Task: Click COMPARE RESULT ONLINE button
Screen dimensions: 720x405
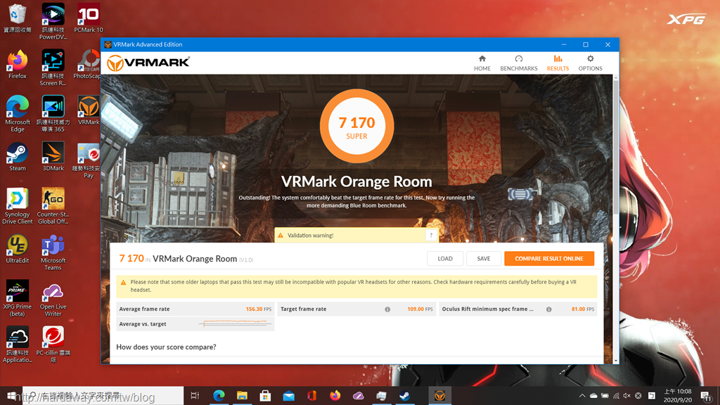Action: point(548,259)
